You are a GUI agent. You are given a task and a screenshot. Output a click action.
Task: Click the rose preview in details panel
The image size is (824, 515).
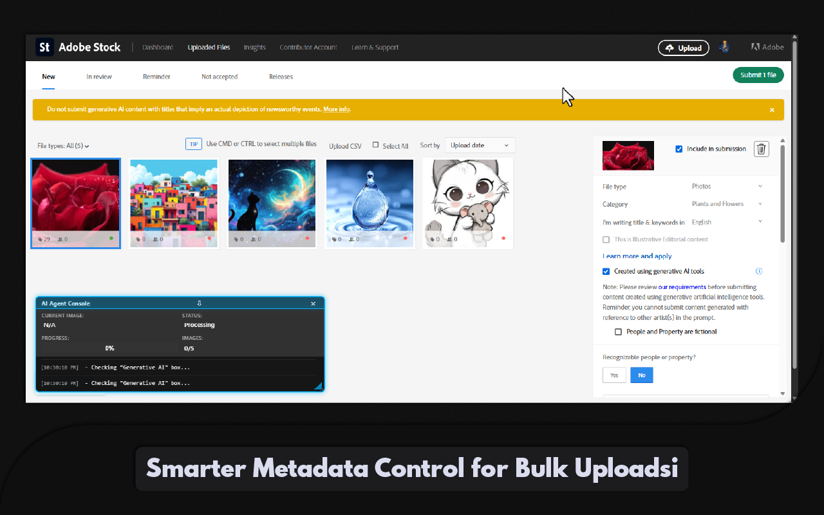628,156
